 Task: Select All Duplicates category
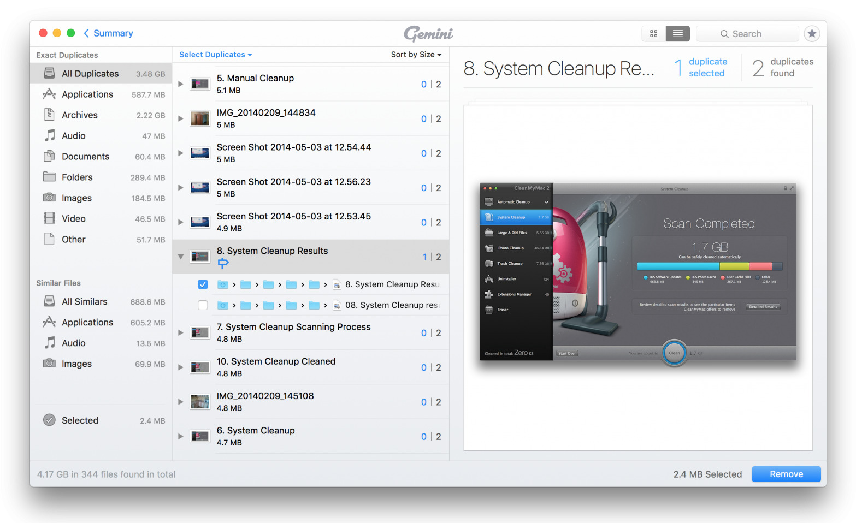(x=101, y=73)
